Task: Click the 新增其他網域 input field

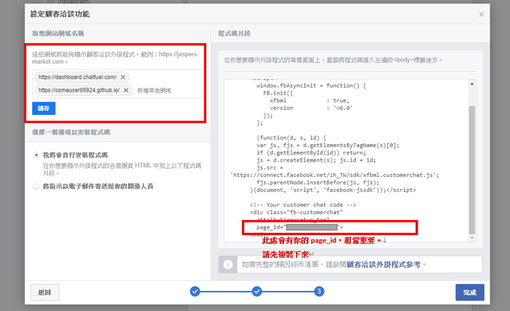Action: pos(154,90)
